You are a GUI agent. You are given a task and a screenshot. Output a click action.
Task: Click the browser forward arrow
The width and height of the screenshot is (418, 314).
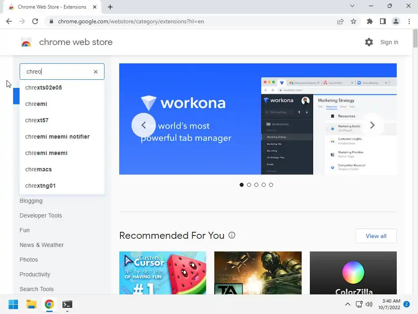22,21
